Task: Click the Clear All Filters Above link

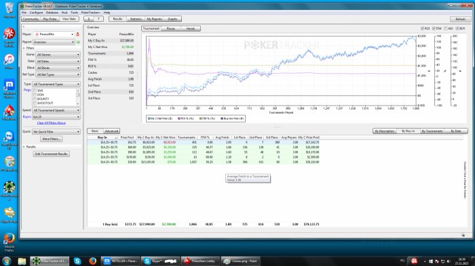Action: pyautogui.click(x=51, y=123)
